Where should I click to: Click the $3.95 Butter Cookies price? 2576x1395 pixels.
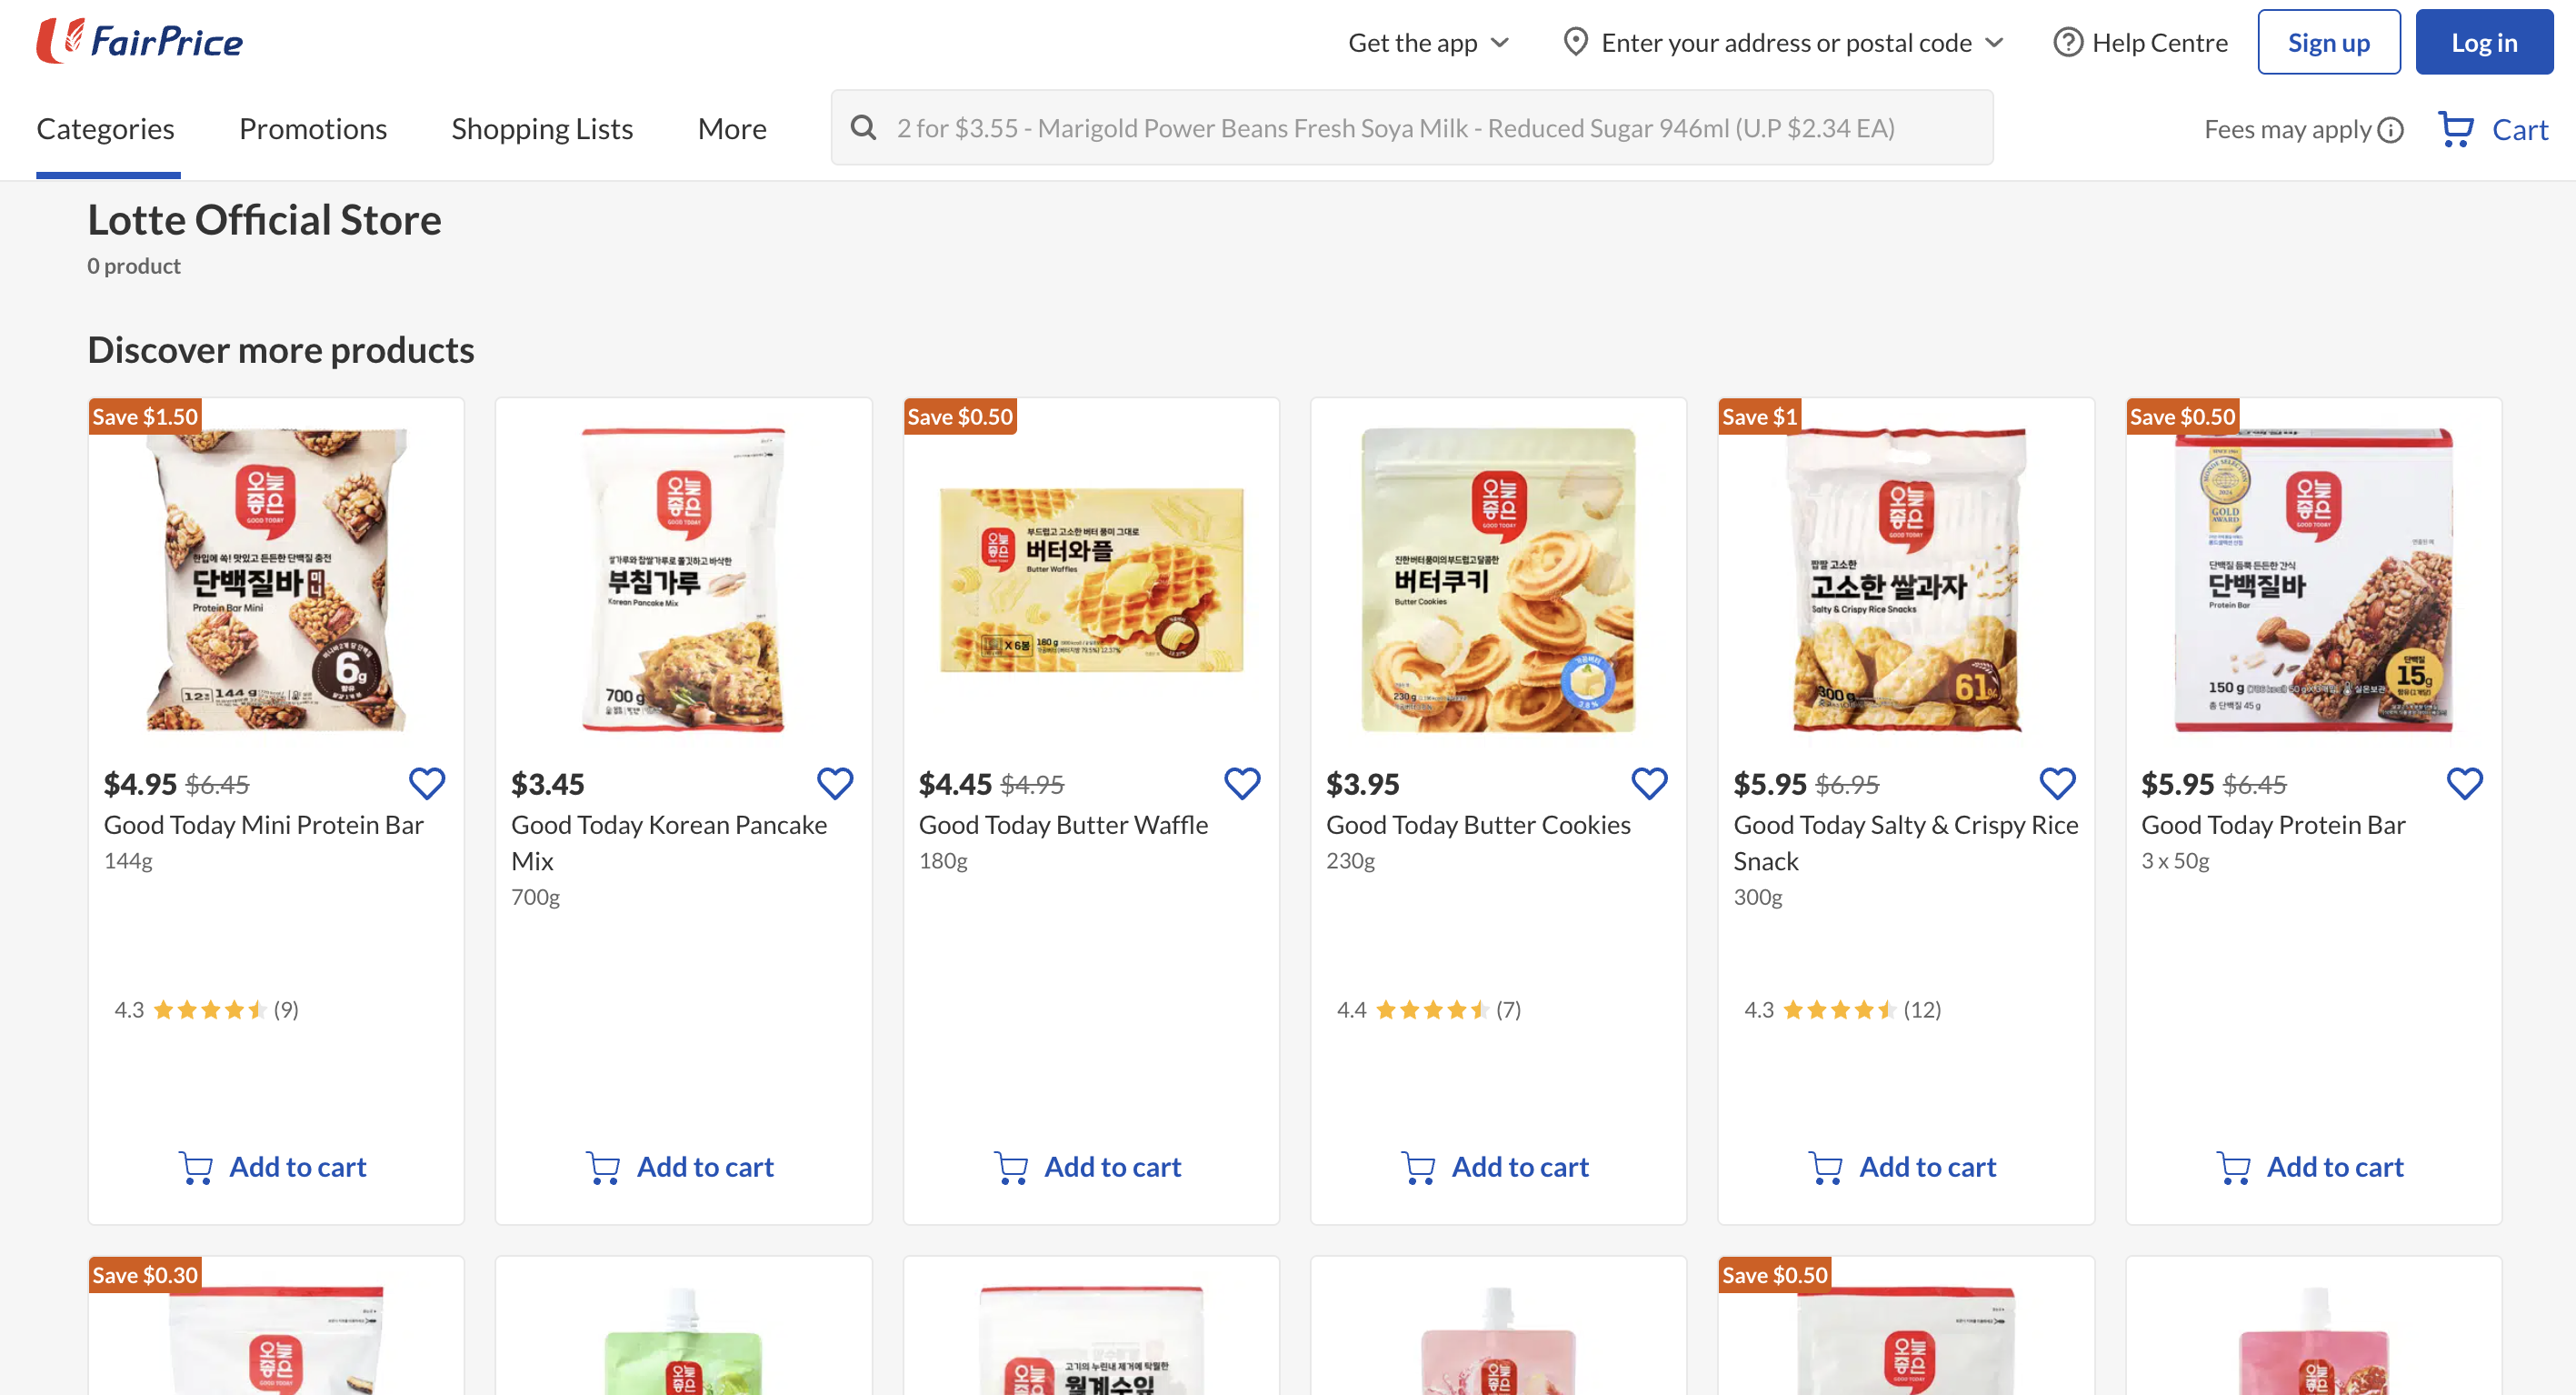coord(1363,784)
